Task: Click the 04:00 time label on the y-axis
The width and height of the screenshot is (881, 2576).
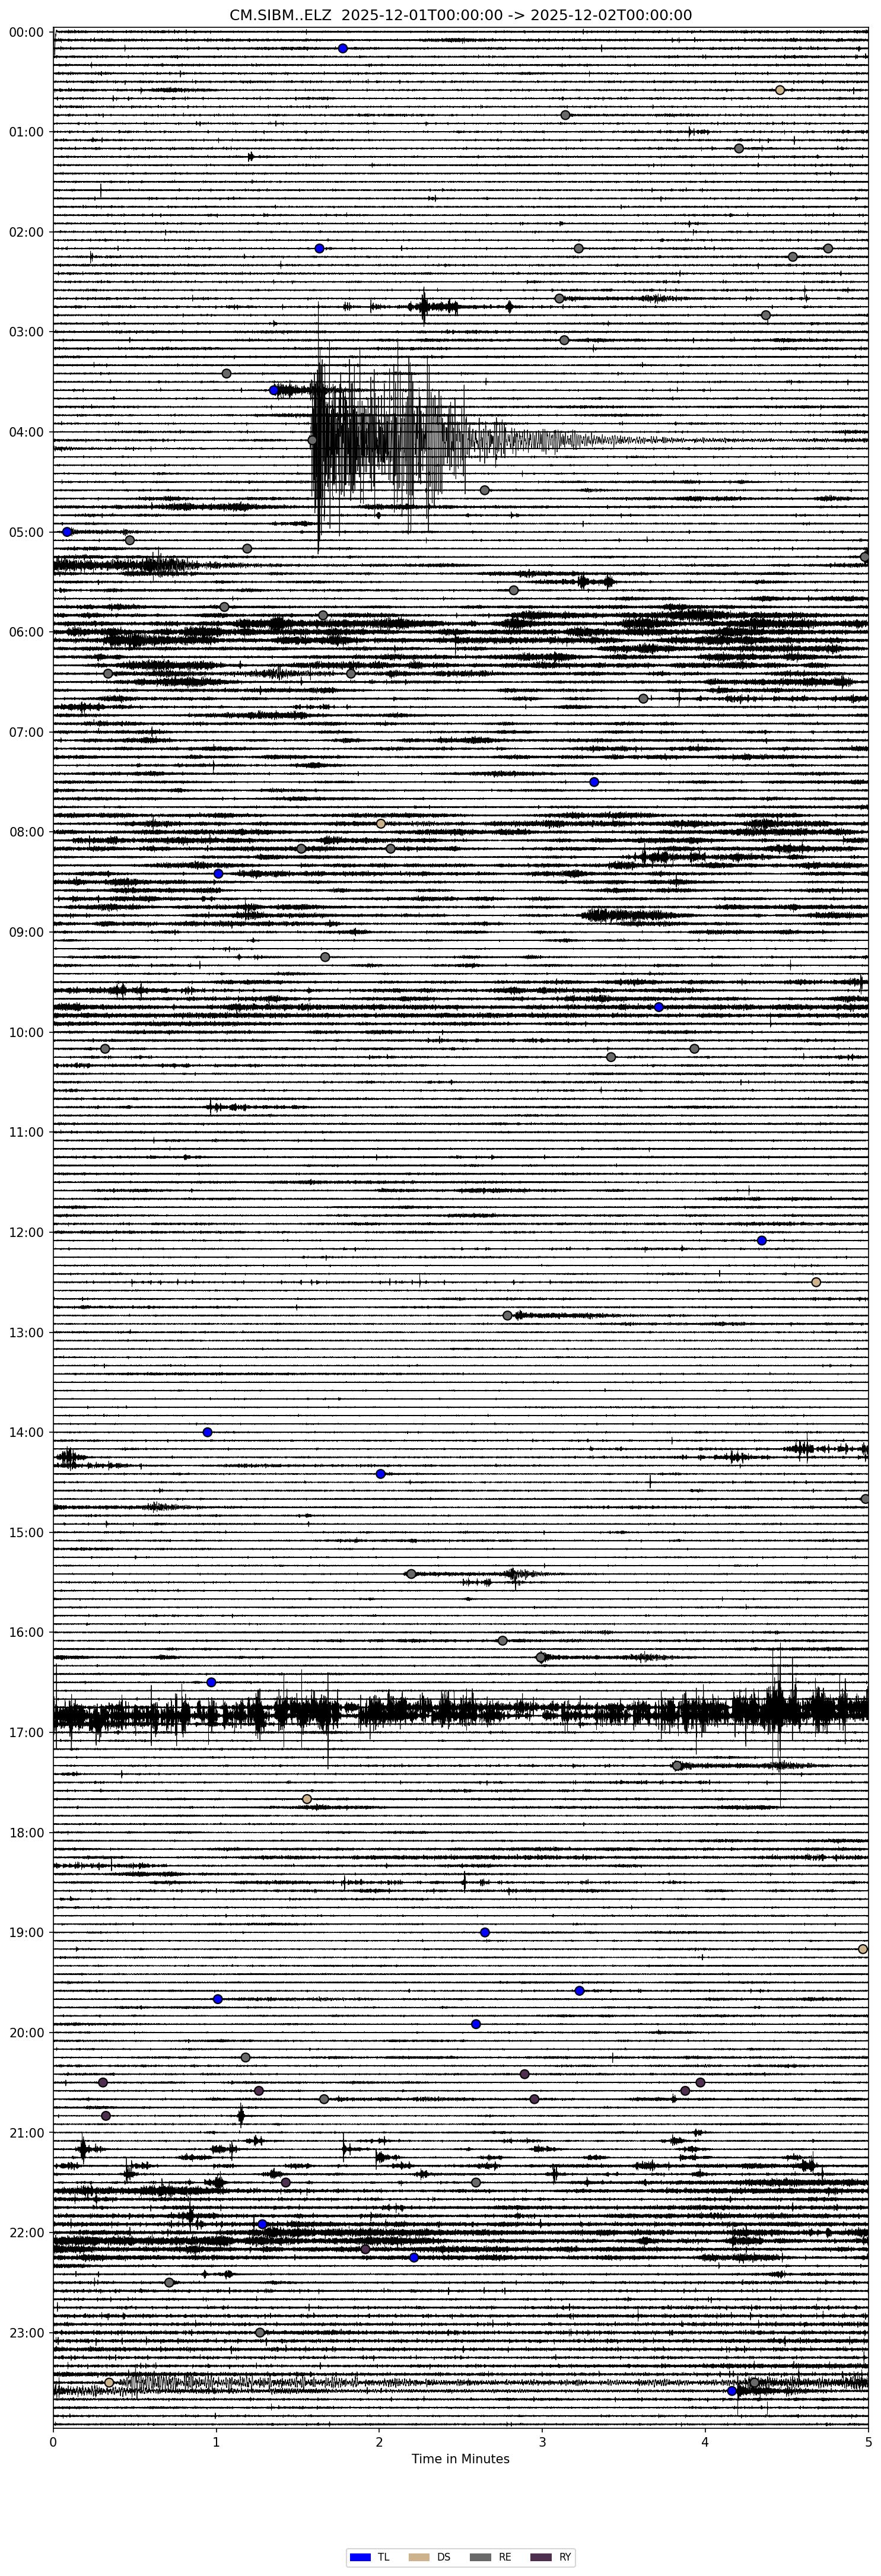Action: click(28, 432)
